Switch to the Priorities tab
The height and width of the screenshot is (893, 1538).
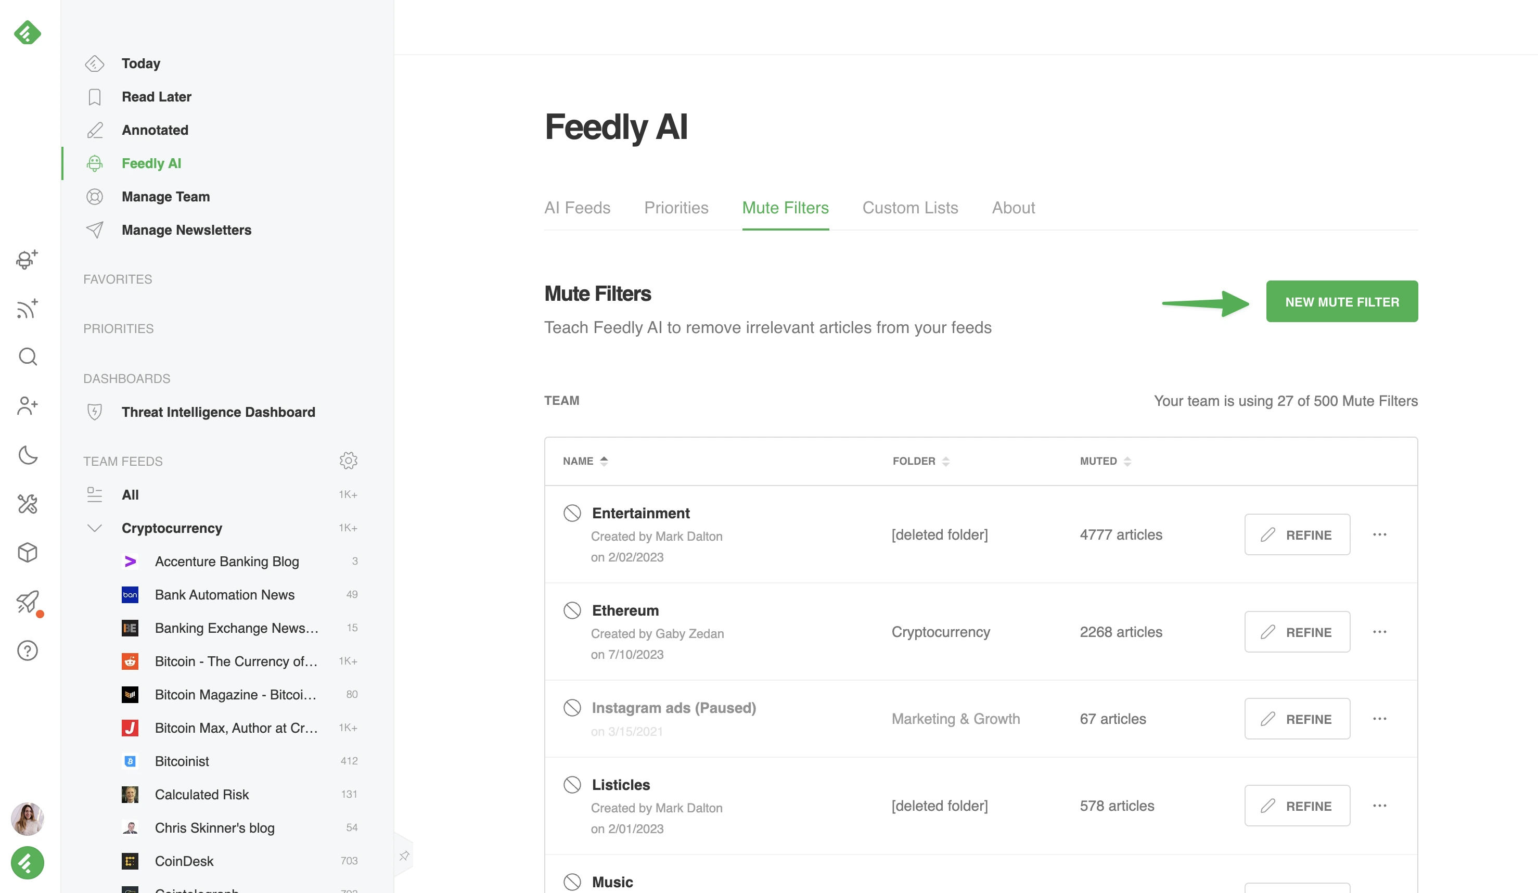(x=676, y=208)
